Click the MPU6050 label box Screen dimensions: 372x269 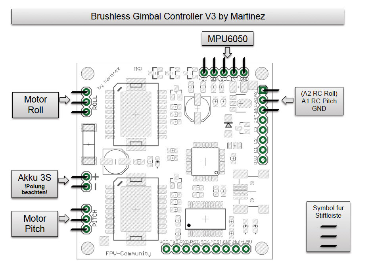[228, 39]
